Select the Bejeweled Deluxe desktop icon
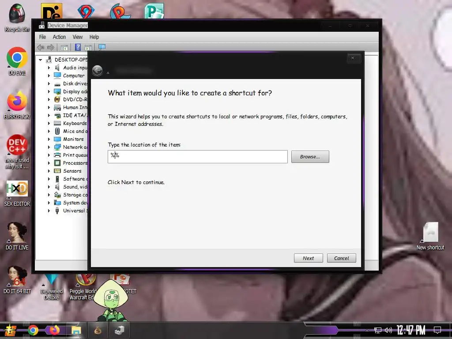 click(52, 287)
